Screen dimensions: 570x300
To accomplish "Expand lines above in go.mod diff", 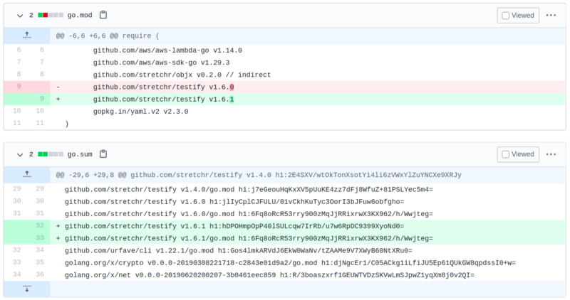I will pos(27,36).
